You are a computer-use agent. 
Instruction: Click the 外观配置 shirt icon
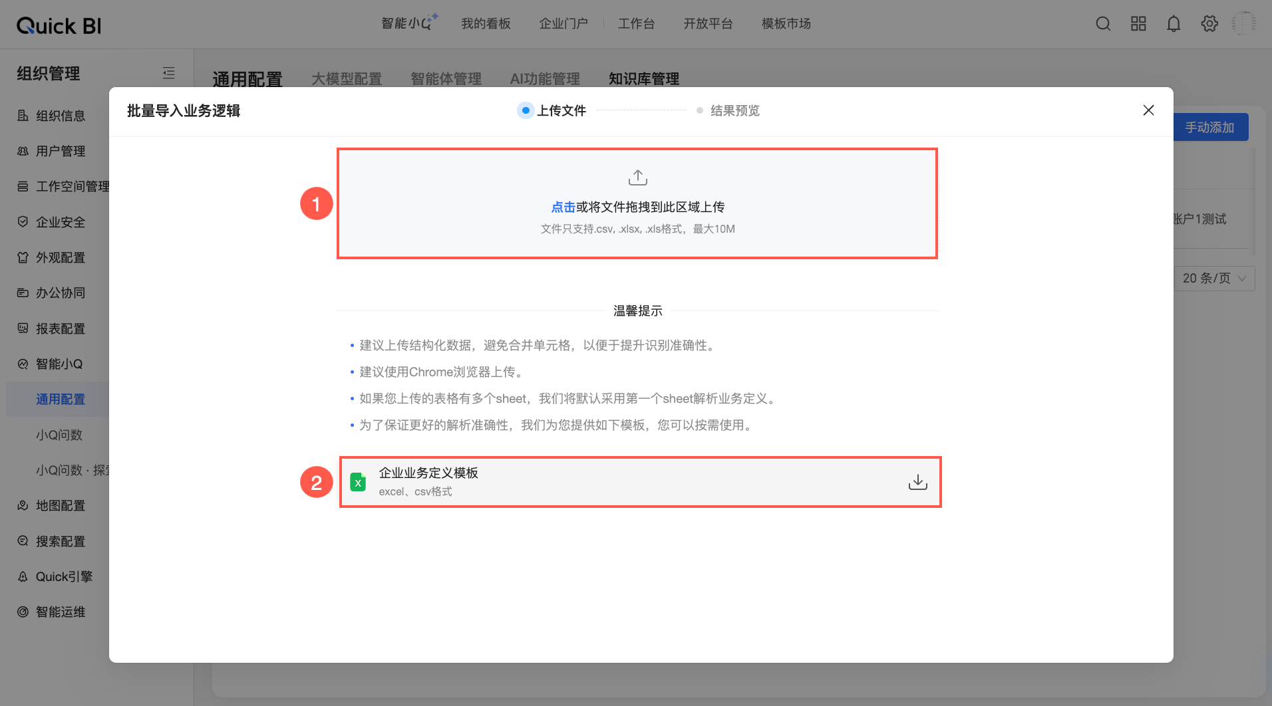point(23,257)
